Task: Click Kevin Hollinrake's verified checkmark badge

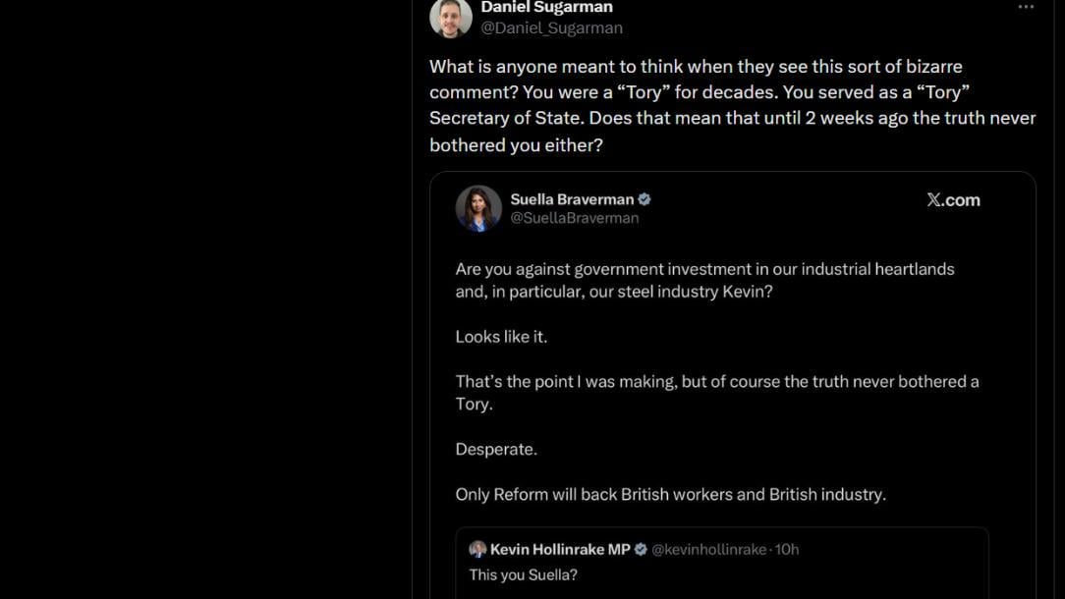Action: coord(641,549)
